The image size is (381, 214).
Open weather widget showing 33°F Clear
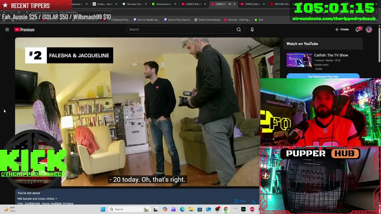pyautogui.click(x=10, y=209)
